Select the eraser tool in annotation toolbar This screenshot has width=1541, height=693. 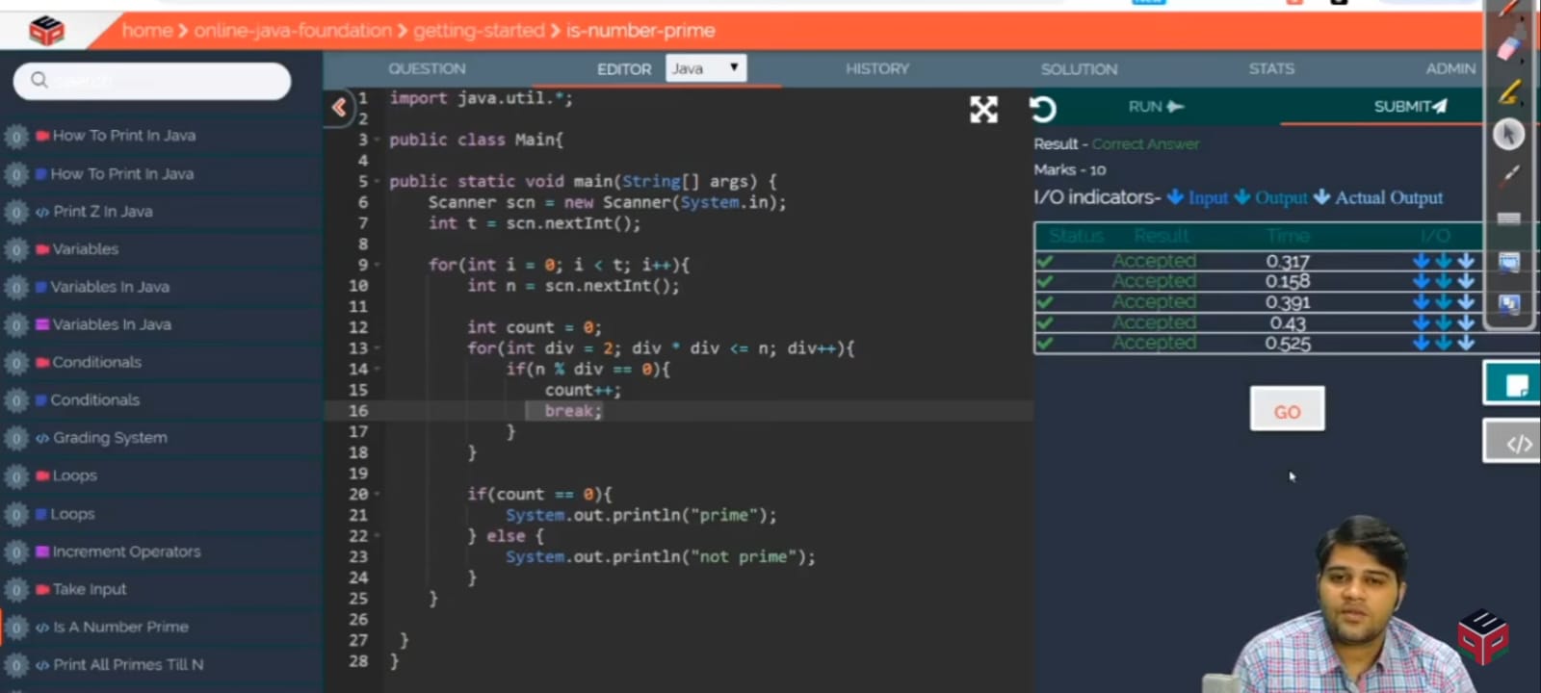pyautogui.click(x=1508, y=48)
